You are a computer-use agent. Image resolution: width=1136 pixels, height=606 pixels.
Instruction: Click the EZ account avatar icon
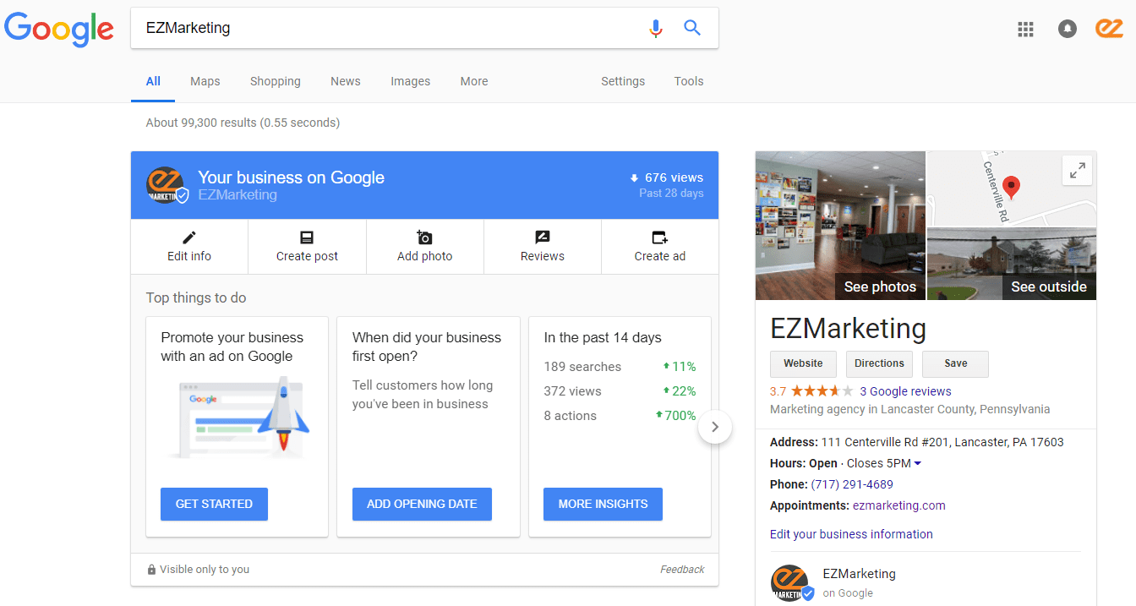[x=1109, y=28]
